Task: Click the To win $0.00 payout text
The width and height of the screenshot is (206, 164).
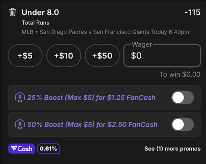Action: [180, 74]
